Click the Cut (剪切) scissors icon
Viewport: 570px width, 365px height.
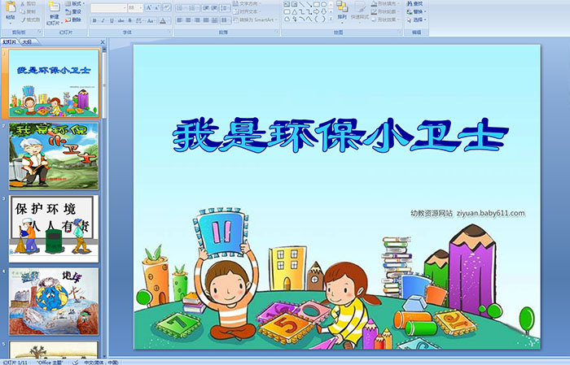(23, 3)
